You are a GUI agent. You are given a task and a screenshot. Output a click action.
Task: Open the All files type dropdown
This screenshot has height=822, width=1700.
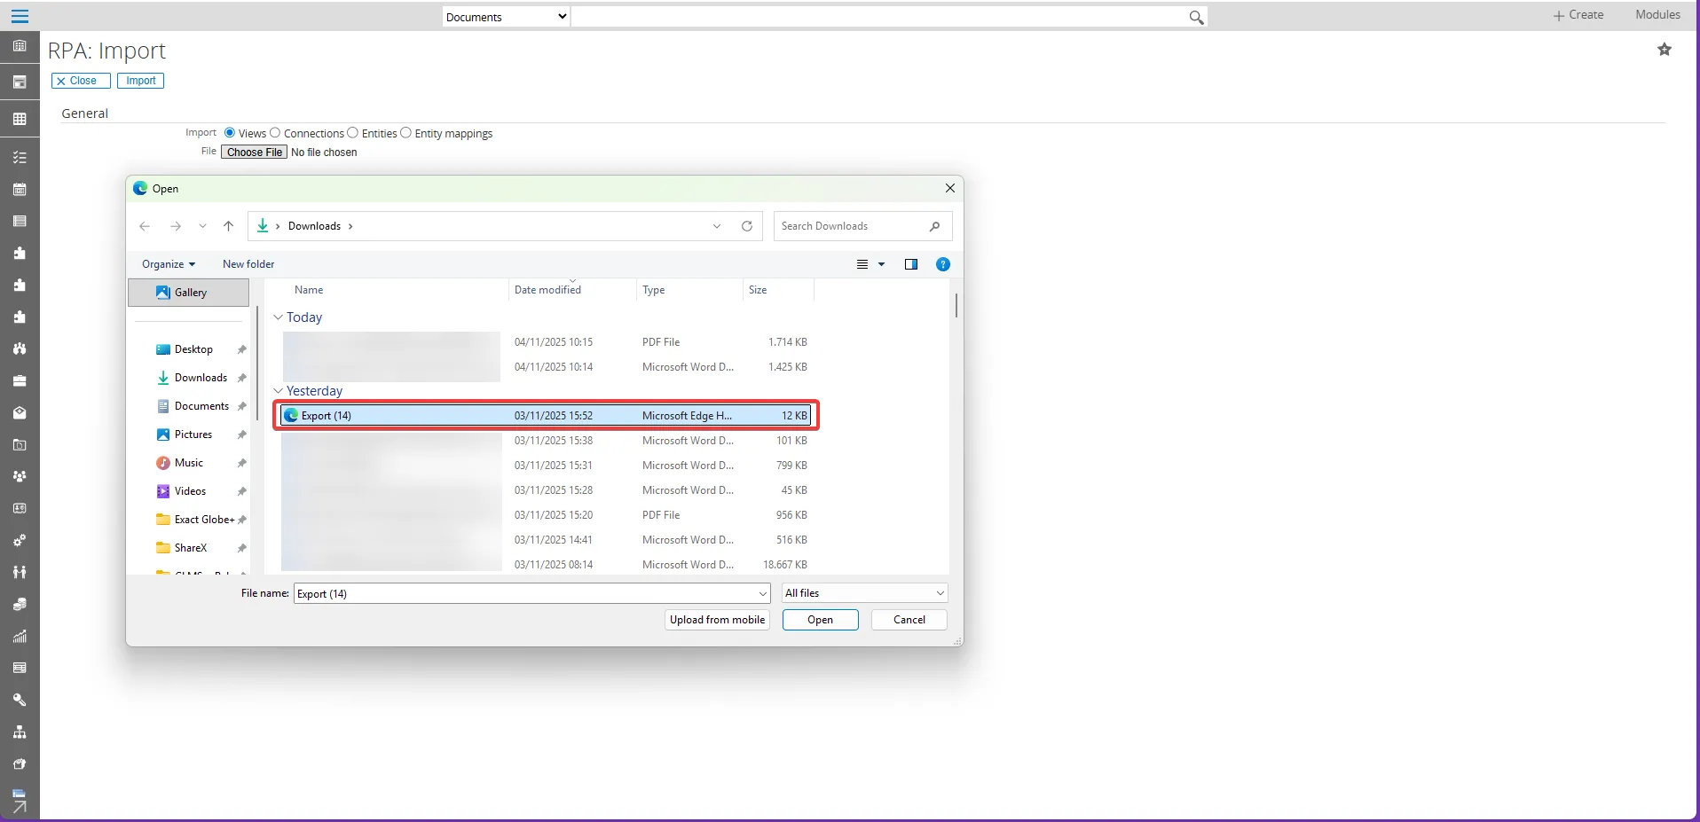click(x=864, y=593)
